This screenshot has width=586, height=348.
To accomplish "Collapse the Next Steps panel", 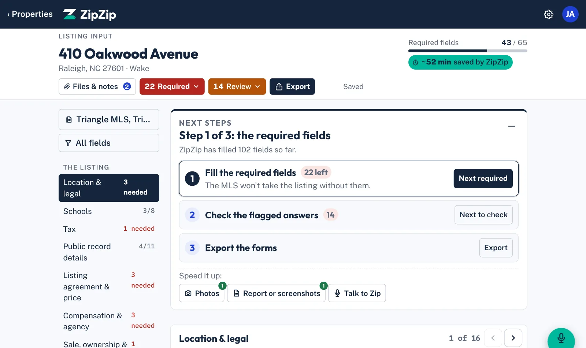I will pos(512,126).
